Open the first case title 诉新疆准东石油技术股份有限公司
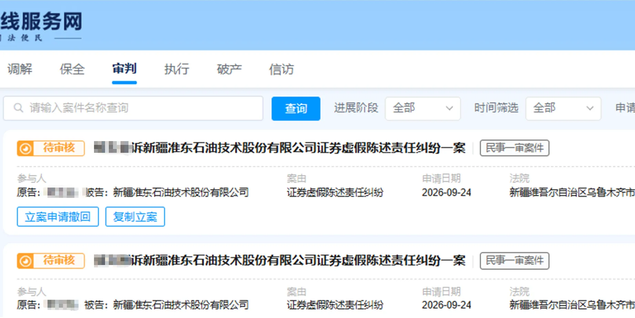 280,148
